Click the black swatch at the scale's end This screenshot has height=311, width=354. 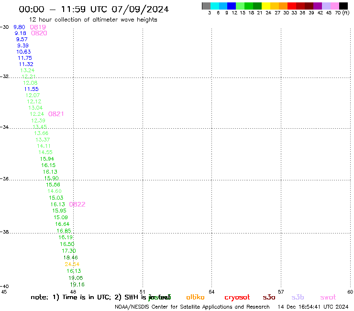click(343, 6)
